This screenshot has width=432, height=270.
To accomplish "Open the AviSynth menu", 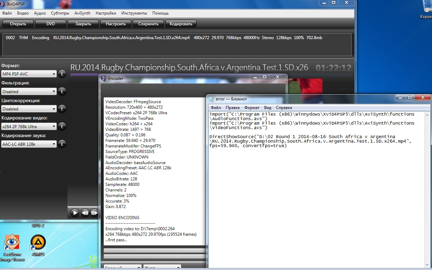I will pyautogui.click(x=83, y=13).
